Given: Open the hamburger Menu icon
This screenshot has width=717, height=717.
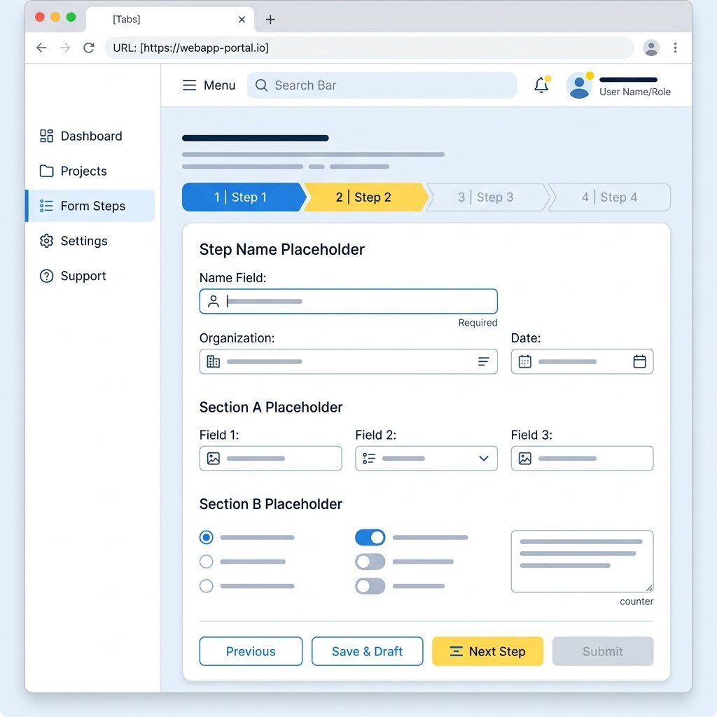Looking at the screenshot, I should 189,85.
